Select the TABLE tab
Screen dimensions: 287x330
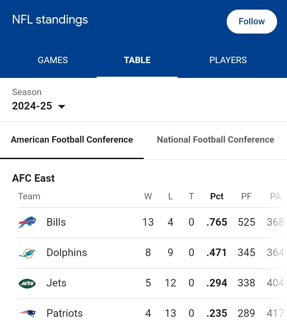tap(137, 60)
